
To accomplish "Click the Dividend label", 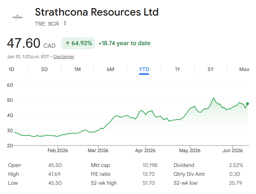I will (184, 165).
